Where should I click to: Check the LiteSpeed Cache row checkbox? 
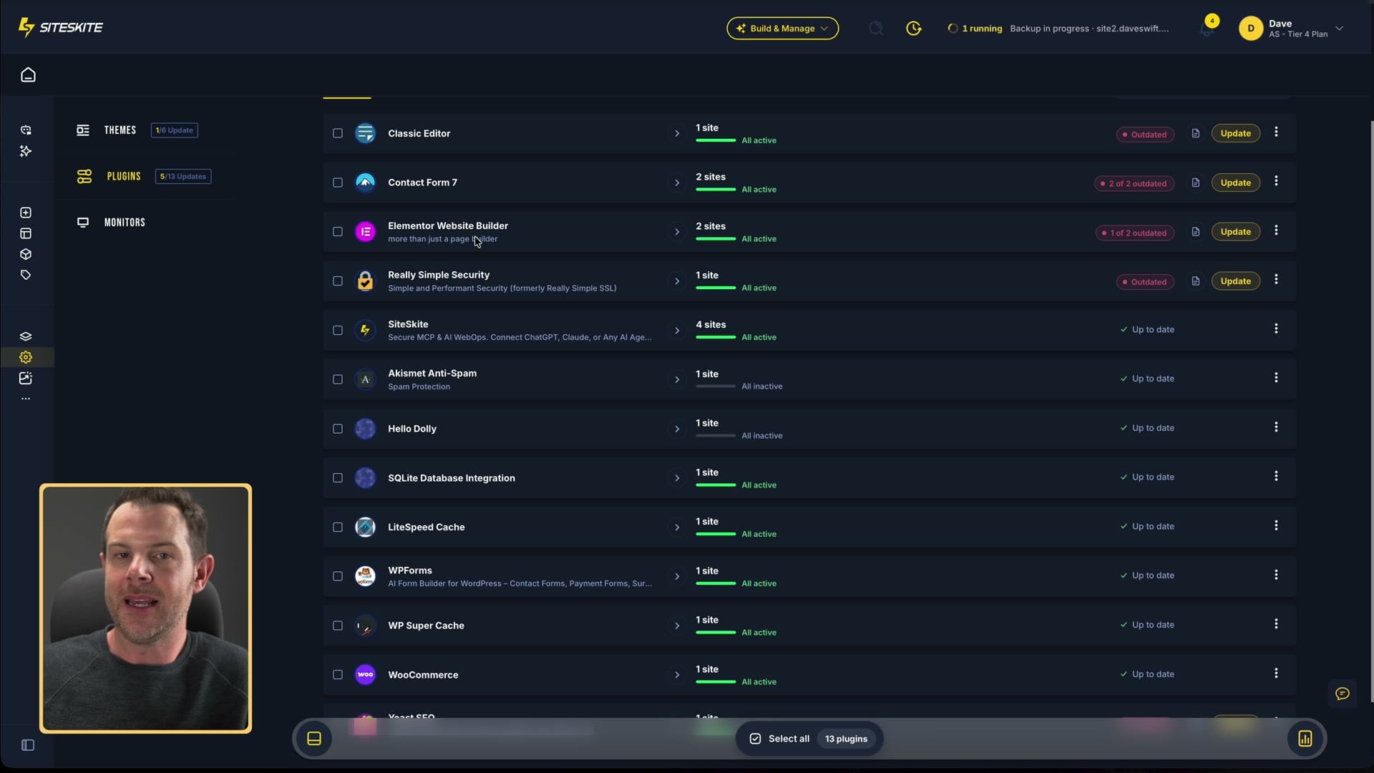pos(338,528)
